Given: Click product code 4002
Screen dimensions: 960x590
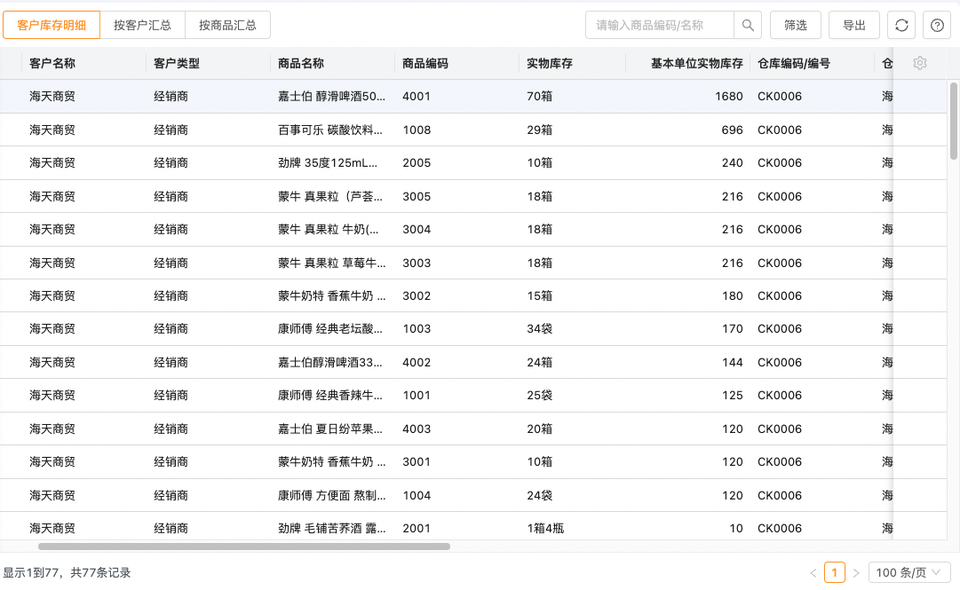Looking at the screenshot, I should [x=417, y=362].
